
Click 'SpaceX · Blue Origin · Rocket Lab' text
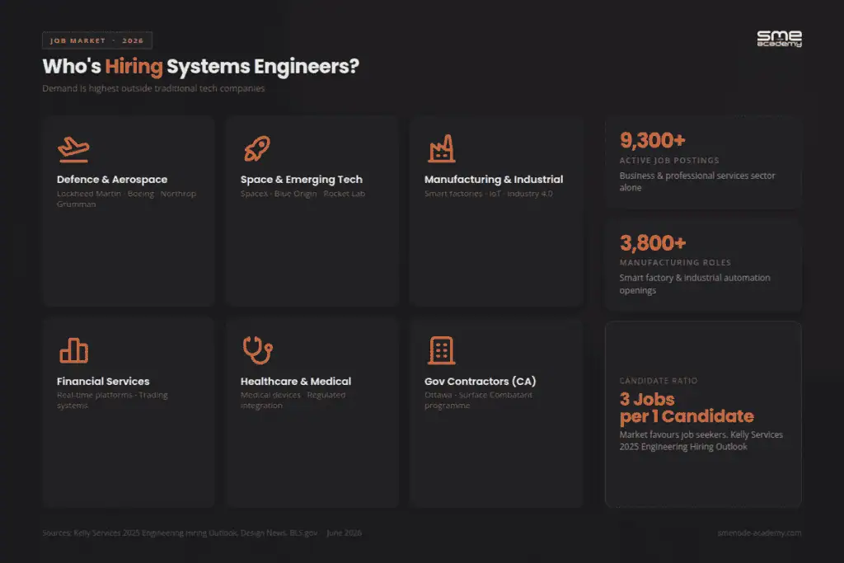[302, 194]
